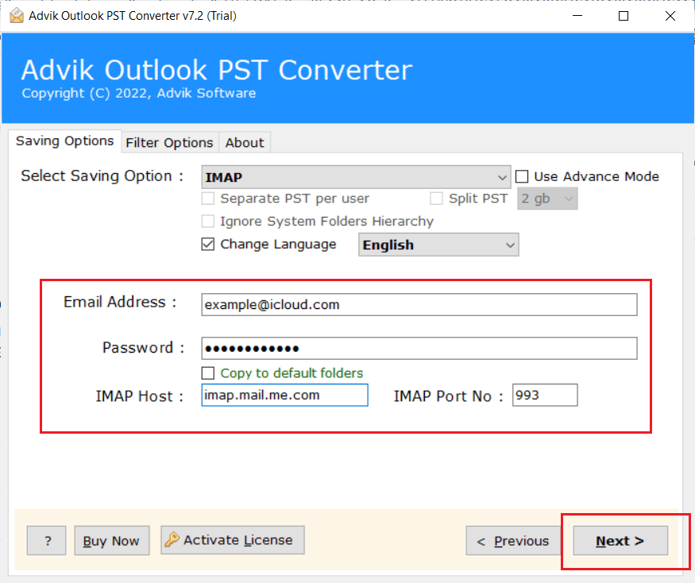Viewport: 695px width, 583px height.
Task: Enable Use Advance Mode checkbox
Action: click(522, 176)
